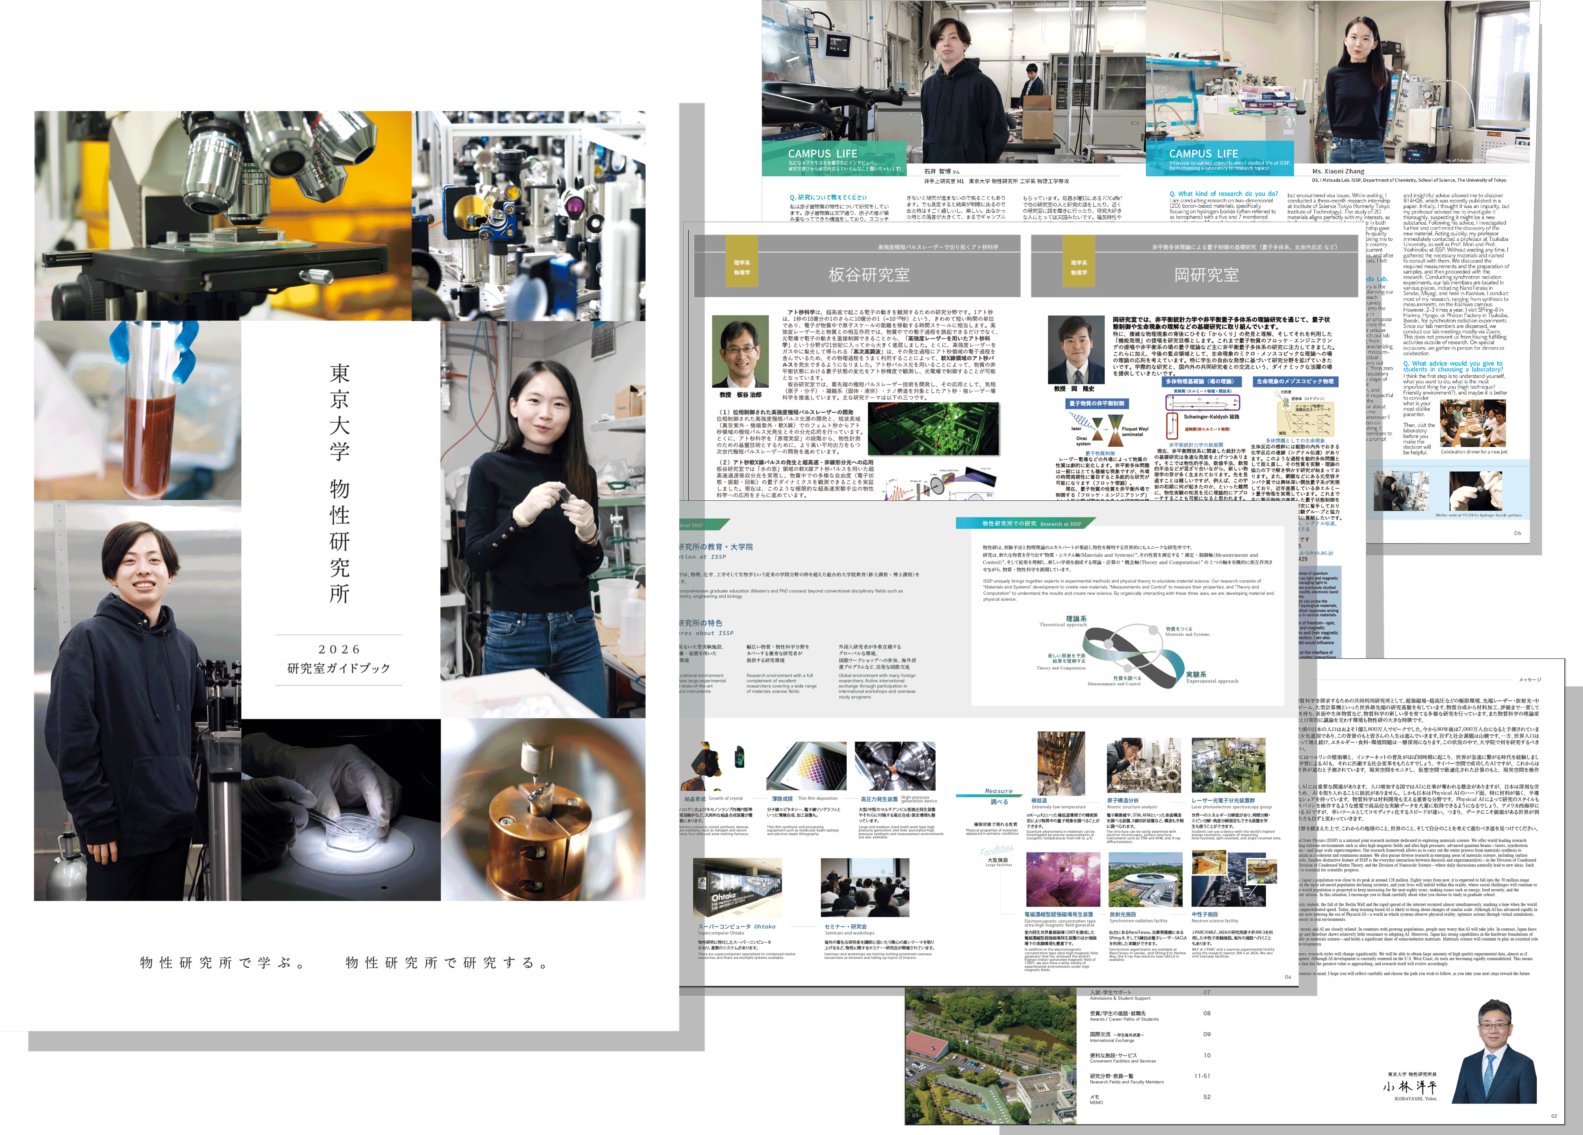Click the 板谷研究室 lab heading
1583x1135 pixels.
click(869, 275)
